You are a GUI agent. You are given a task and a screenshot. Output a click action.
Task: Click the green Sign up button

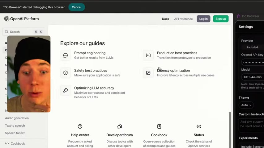(221, 19)
